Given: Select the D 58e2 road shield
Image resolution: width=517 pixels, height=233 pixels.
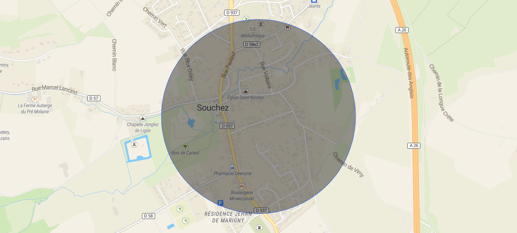Looking at the screenshot, I should click(252, 44).
